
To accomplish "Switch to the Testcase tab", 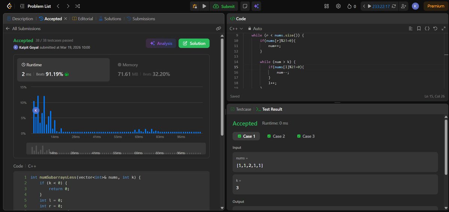I will click(x=241, y=109).
